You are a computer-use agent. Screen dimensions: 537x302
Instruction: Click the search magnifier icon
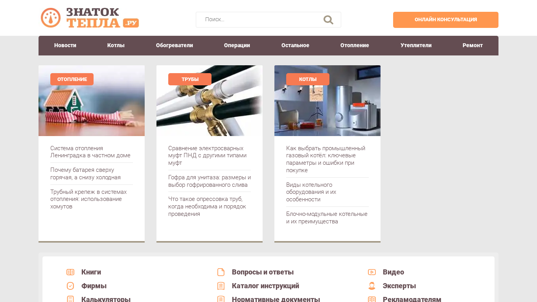coord(328,20)
